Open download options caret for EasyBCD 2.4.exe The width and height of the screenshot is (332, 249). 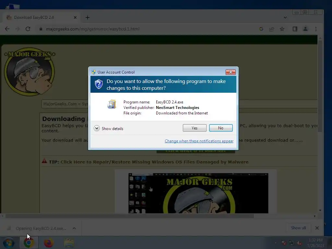(x=74, y=228)
